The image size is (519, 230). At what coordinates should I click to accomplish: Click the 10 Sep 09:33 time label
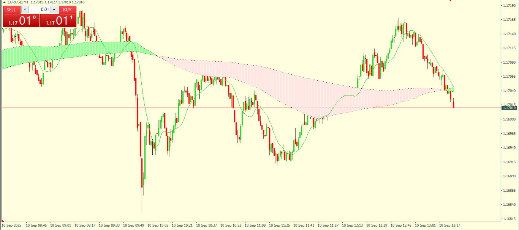point(109,225)
